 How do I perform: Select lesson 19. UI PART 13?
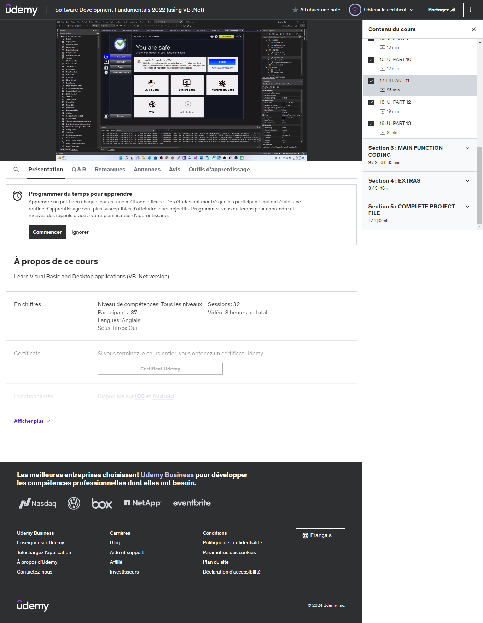click(x=419, y=128)
